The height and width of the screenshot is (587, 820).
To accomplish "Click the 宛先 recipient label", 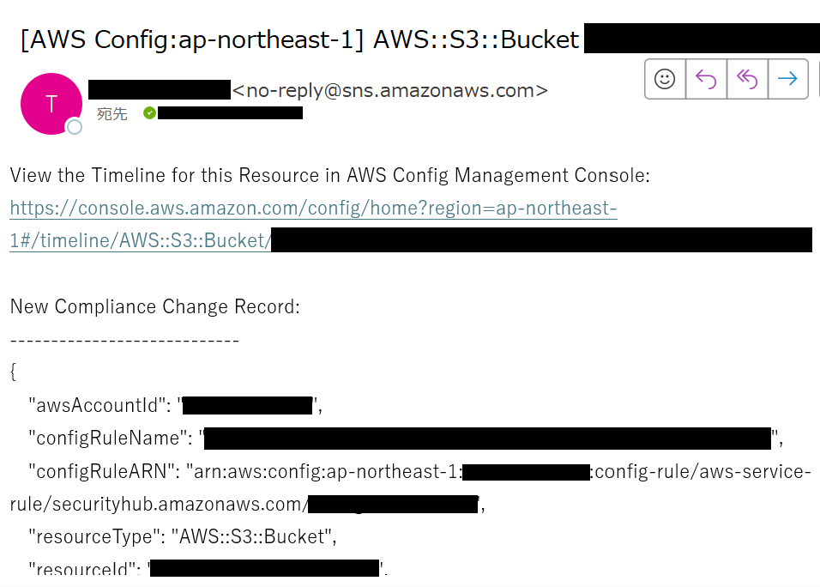I will click(112, 114).
